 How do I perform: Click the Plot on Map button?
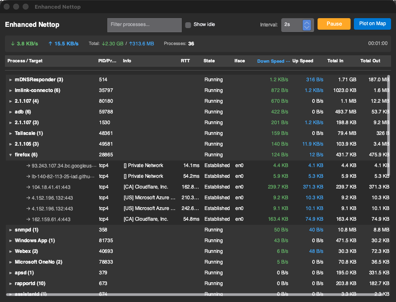(372, 24)
